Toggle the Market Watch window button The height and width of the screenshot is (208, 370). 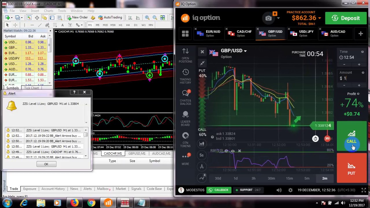[x=29, y=18]
